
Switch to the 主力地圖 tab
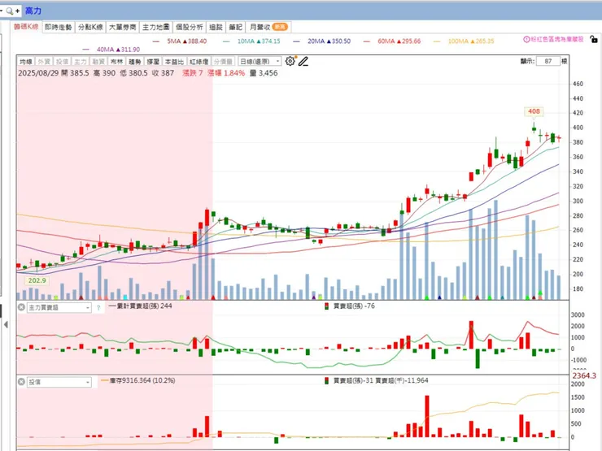click(x=156, y=27)
